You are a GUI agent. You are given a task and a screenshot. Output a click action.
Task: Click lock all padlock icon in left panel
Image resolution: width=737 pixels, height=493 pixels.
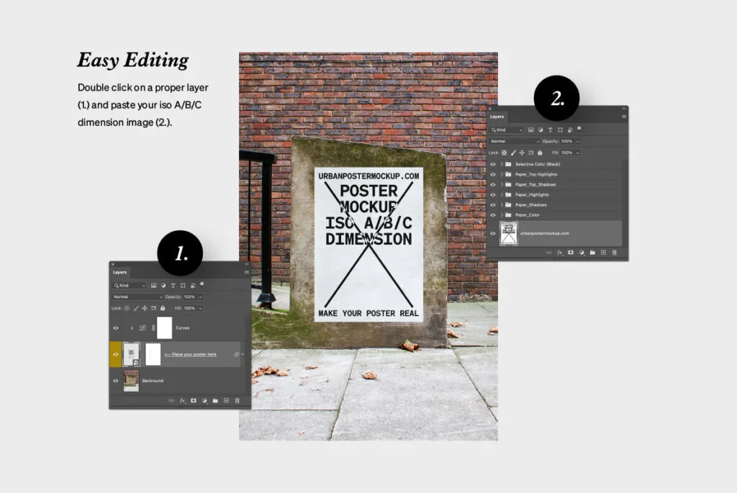click(x=163, y=308)
